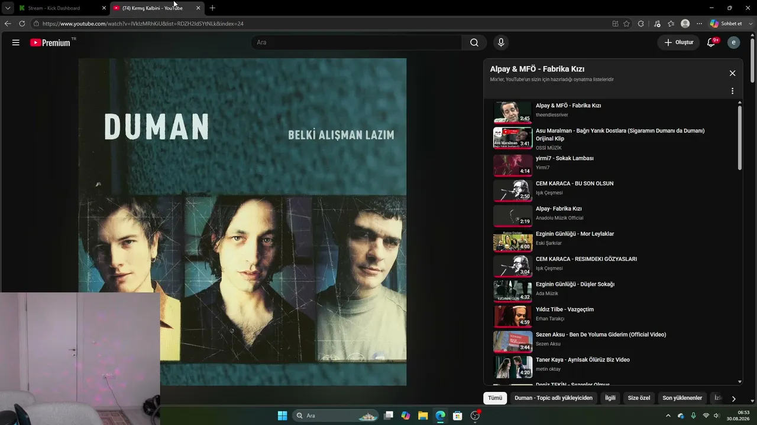
Task: Open the browser profile avatar
Action: point(685,24)
